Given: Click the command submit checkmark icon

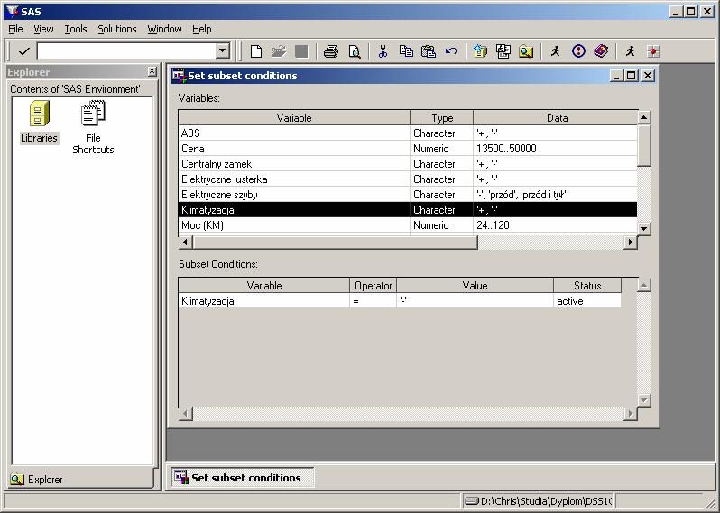Looking at the screenshot, I should [x=23, y=51].
